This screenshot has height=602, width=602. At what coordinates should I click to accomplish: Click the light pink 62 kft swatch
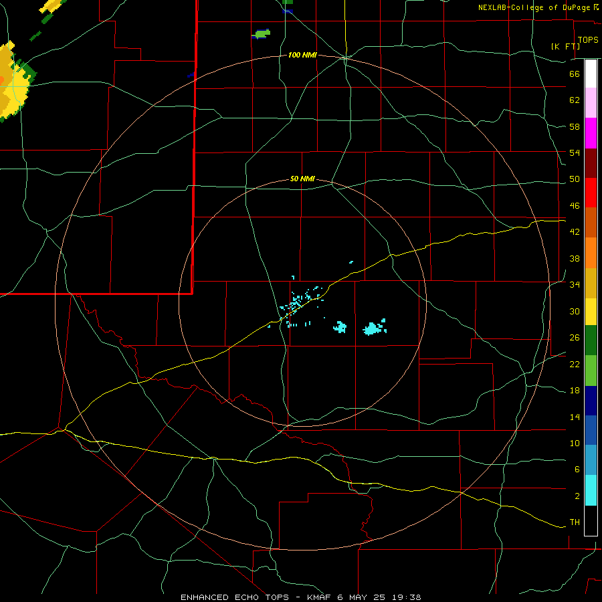[591, 103]
